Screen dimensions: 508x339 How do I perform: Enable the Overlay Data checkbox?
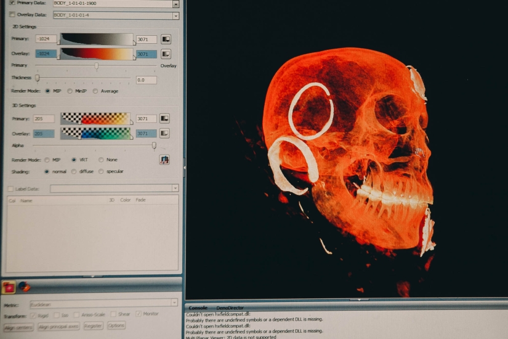click(x=12, y=15)
